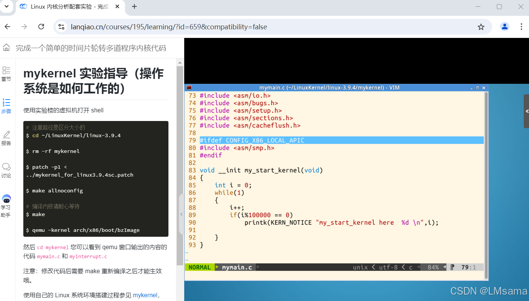Close the Chrome browser window
529x301 pixels.
pos(521,6)
